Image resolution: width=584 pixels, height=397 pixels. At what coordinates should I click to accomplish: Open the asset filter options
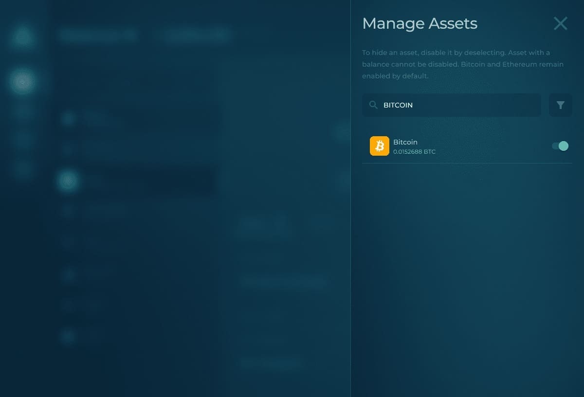[561, 105]
